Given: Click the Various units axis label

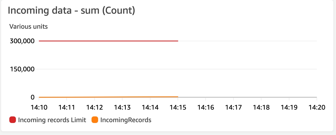Looking at the screenshot, I should (x=29, y=27).
